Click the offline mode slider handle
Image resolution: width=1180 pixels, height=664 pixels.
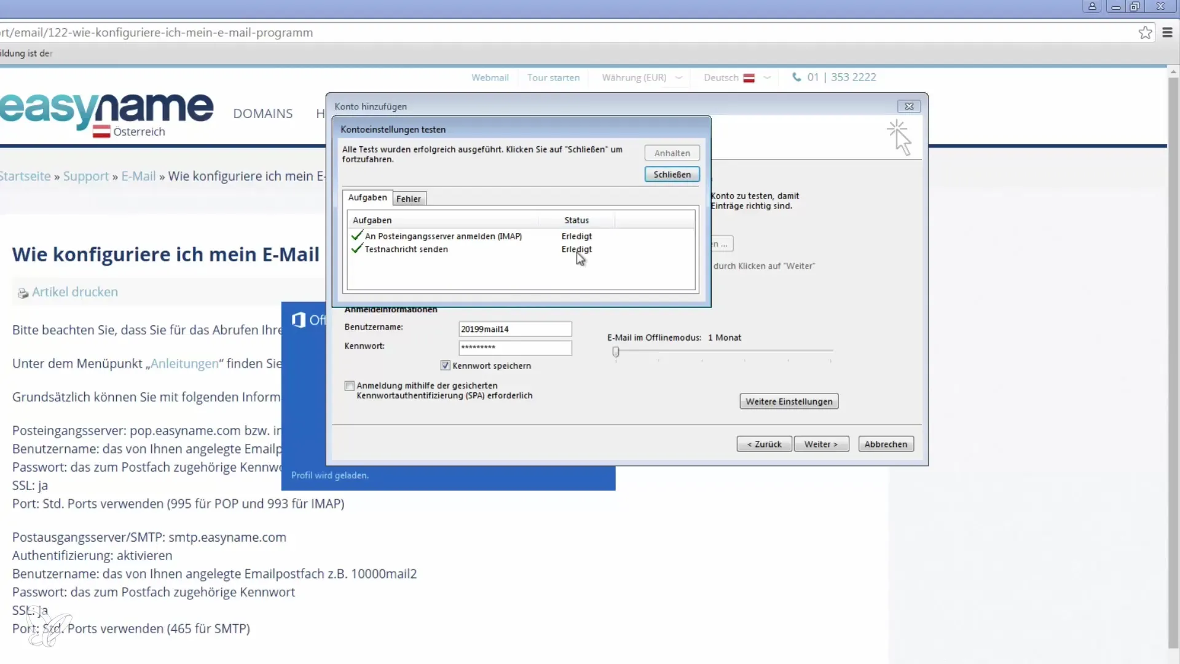616,352
